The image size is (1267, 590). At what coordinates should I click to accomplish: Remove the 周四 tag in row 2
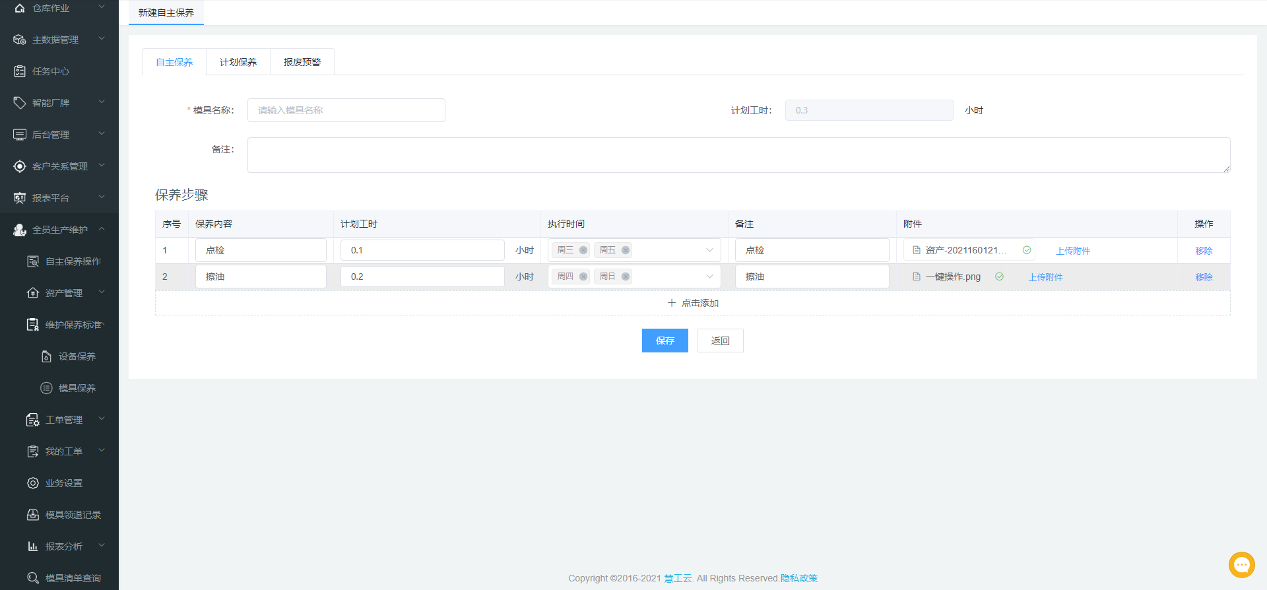(x=583, y=277)
